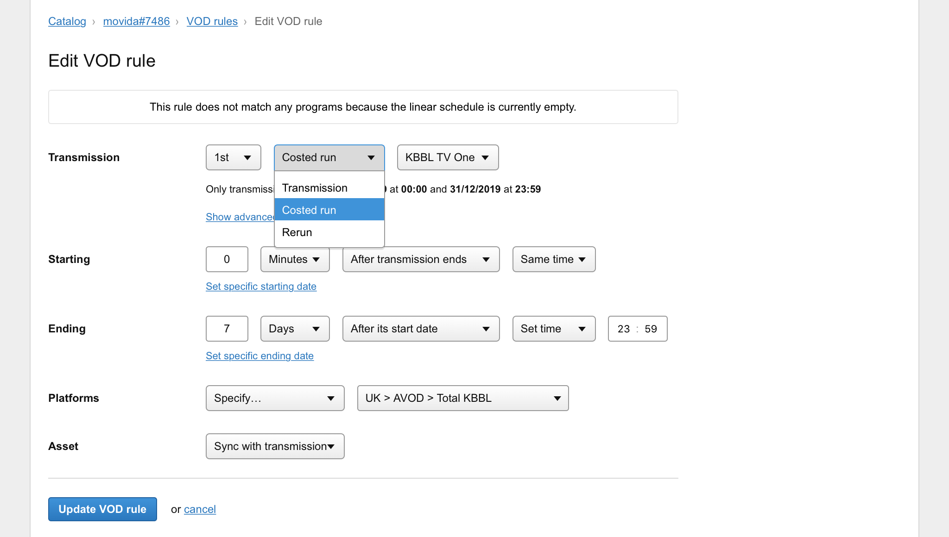The image size is (949, 537).
Task: Click Set specific ending date link
Action: [x=260, y=356]
